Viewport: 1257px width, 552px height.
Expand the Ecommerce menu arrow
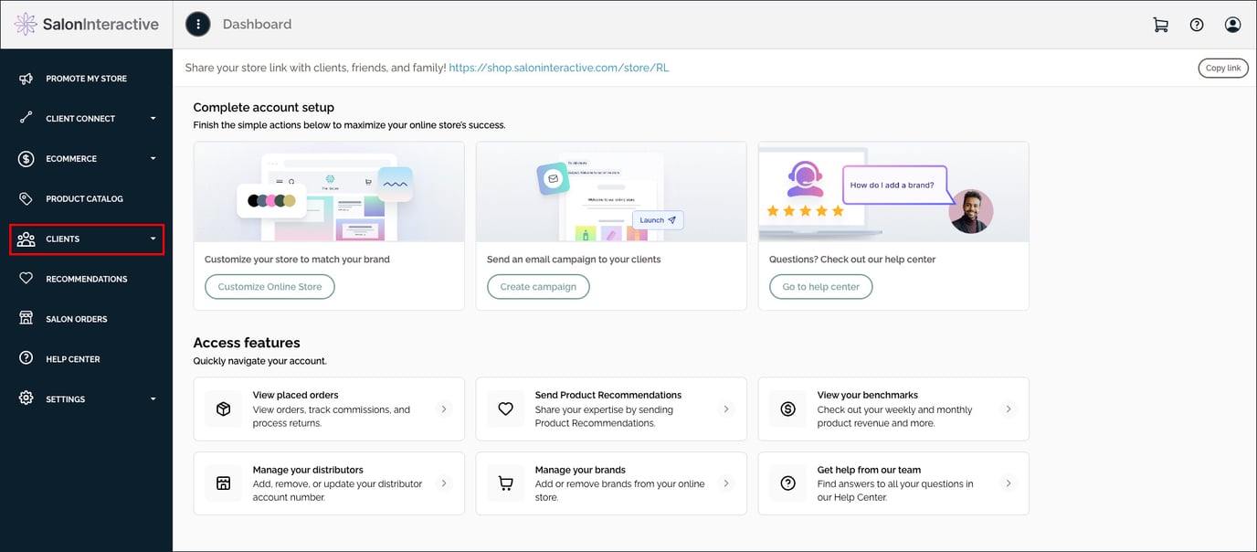[153, 159]
